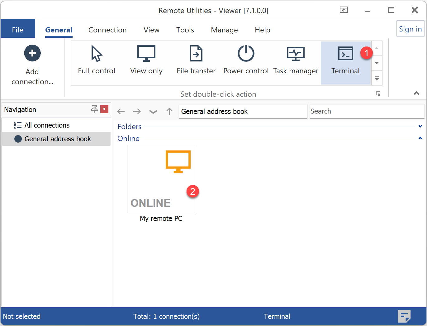
Task: Minimize the Viewer window
Action: 368,11
